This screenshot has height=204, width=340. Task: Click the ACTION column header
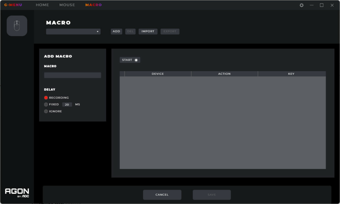pos(224,74)
